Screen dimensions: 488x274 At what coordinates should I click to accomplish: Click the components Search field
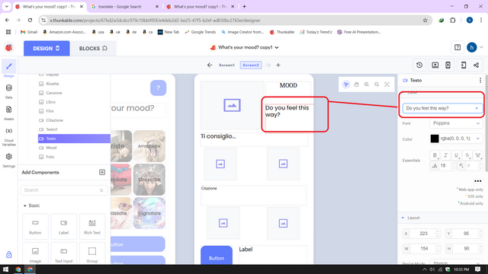64,190
